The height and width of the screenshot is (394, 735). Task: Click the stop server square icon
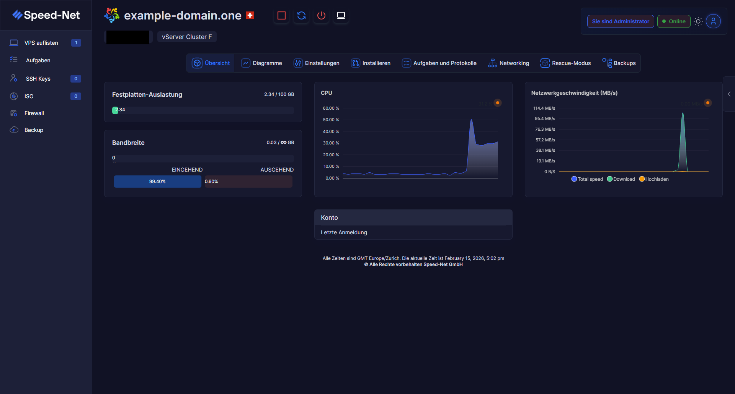281,16
